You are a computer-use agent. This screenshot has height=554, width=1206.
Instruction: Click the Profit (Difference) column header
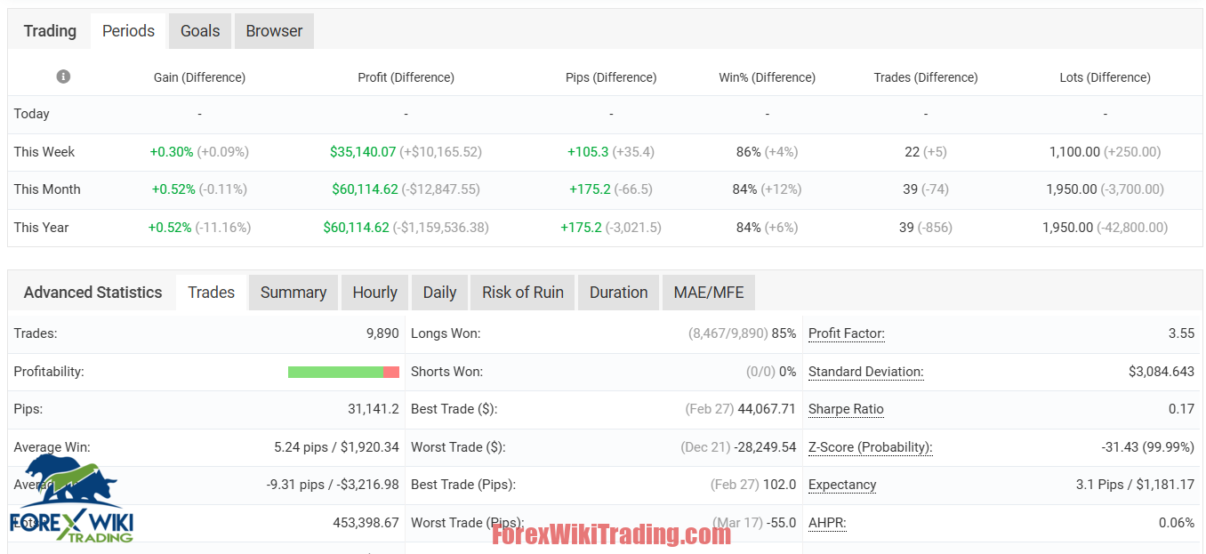pyautogui.click(x=406, y=77)
